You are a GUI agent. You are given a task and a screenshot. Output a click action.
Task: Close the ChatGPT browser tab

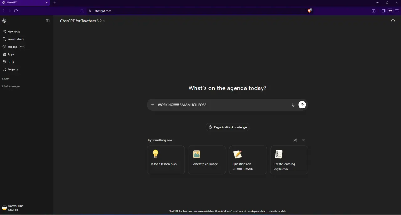[47, 2]
